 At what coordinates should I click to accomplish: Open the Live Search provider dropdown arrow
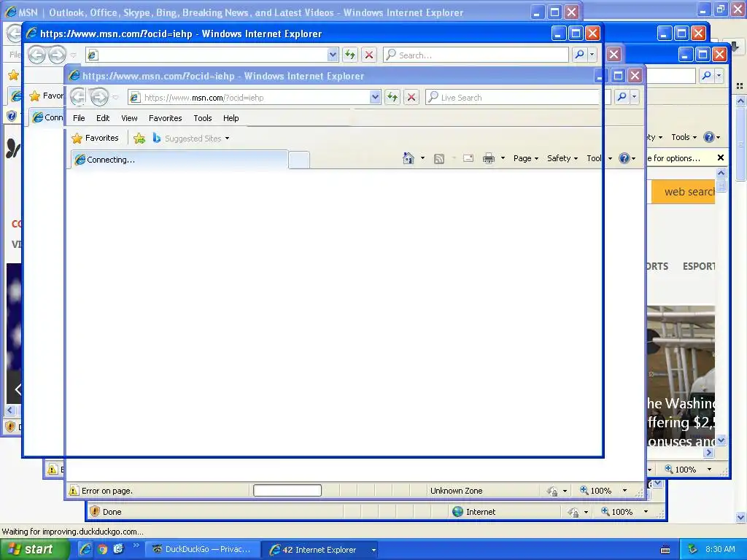(634, 97)
